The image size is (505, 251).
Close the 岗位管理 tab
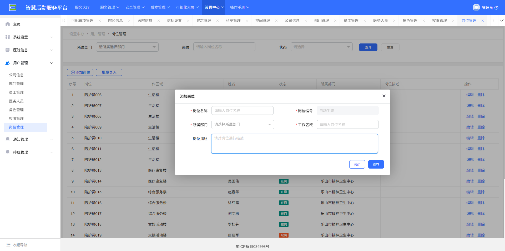click(483, 21)
